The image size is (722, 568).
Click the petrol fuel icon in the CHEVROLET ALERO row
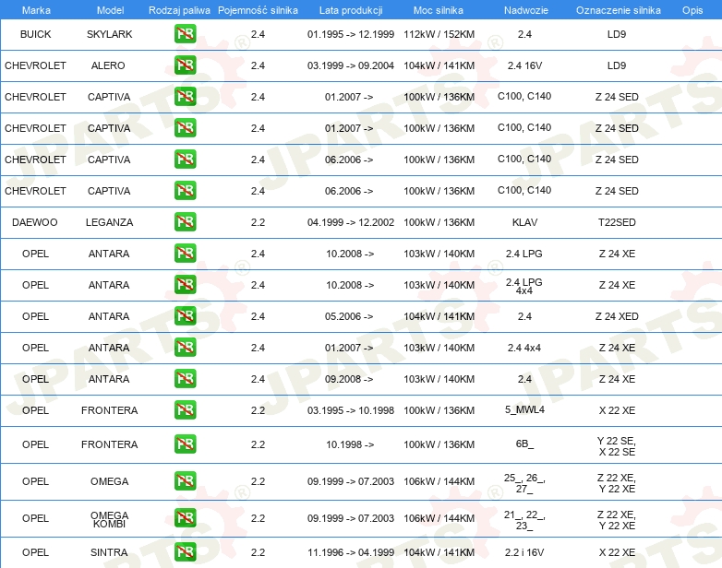click(185, 65)
